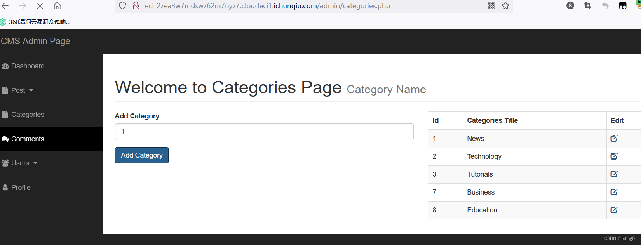The height and width of the screenshot is (245, 641).
Task: Click the browser forward arrow
Action: coord(23,6)
